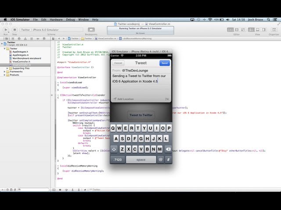The height and width of the screenshot is (210, 281).
Task: Tap the Tweet to Twitter button
Action: [141, 115]
